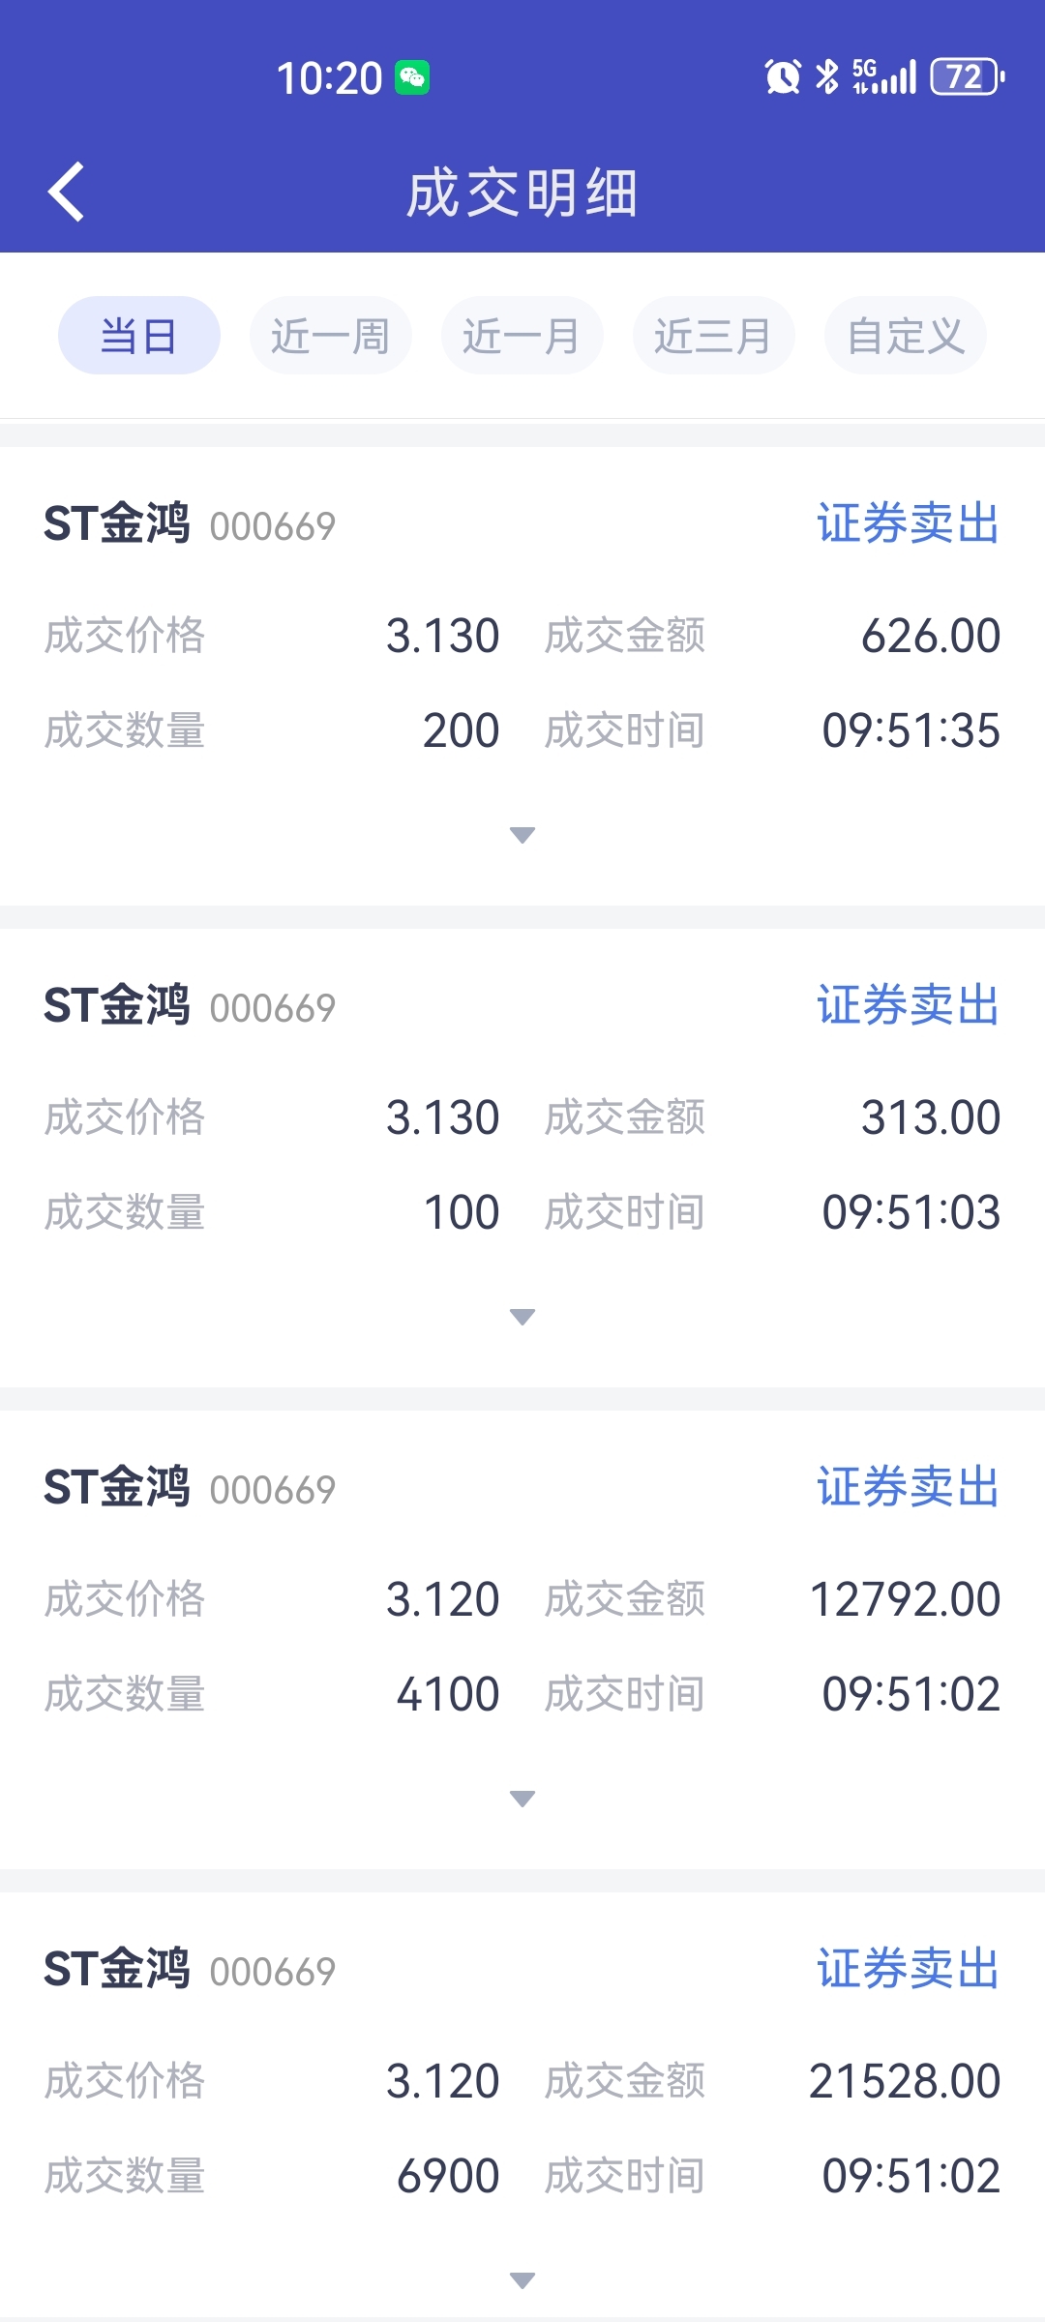The height and width of the screenshot is (2322, 1045).
Task: Tap the alarm icon in status bar
Action: tap(783, 76)
